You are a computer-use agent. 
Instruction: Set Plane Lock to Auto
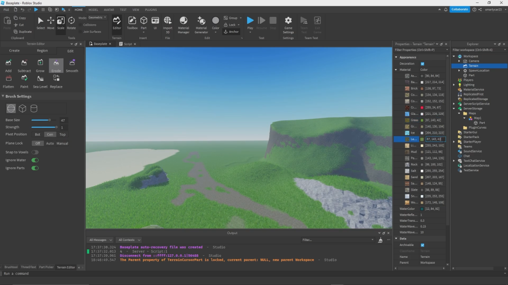50,143
